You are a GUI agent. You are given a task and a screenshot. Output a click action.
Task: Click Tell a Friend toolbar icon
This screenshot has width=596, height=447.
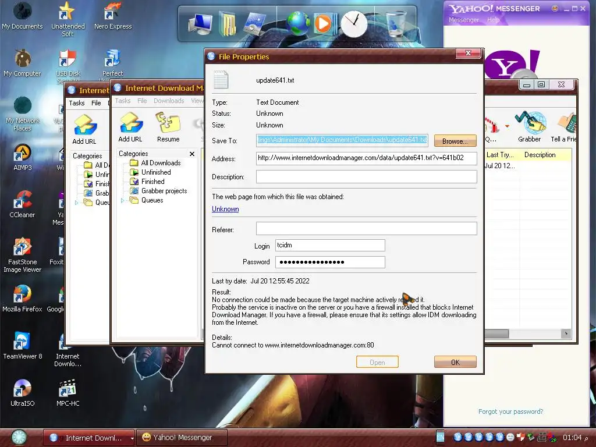click(x=564, y=126)
